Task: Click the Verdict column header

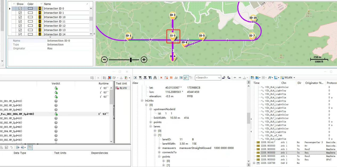Action: (x=56, y=83)
